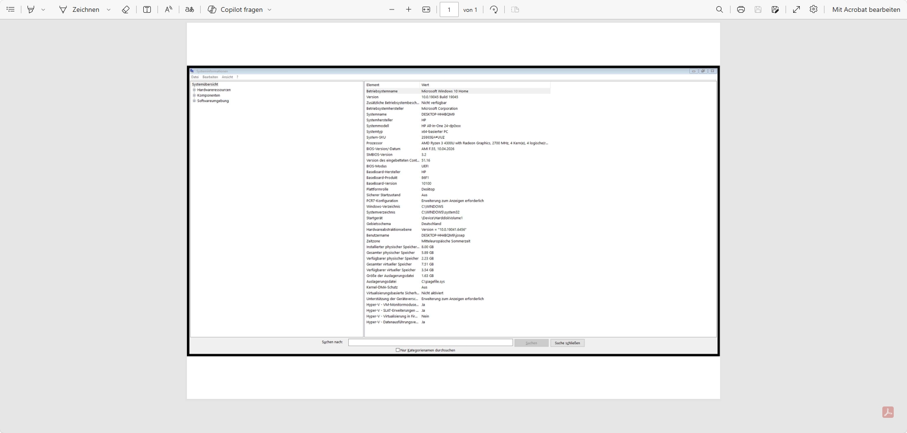The height and width of the screenshot is (433, 907).
Task: Open the PDF search magnifier
Action: [x=720, y=9]
